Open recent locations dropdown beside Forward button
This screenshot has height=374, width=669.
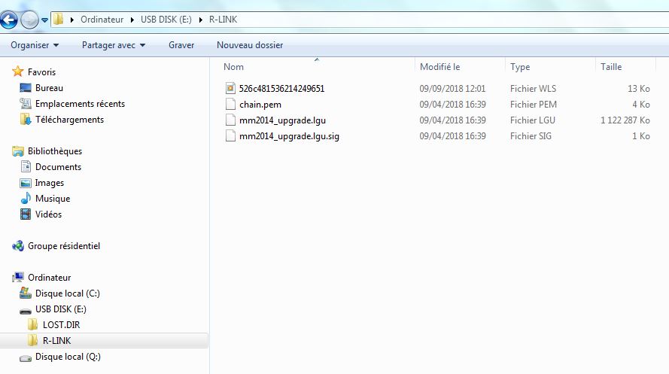[44, 20]
